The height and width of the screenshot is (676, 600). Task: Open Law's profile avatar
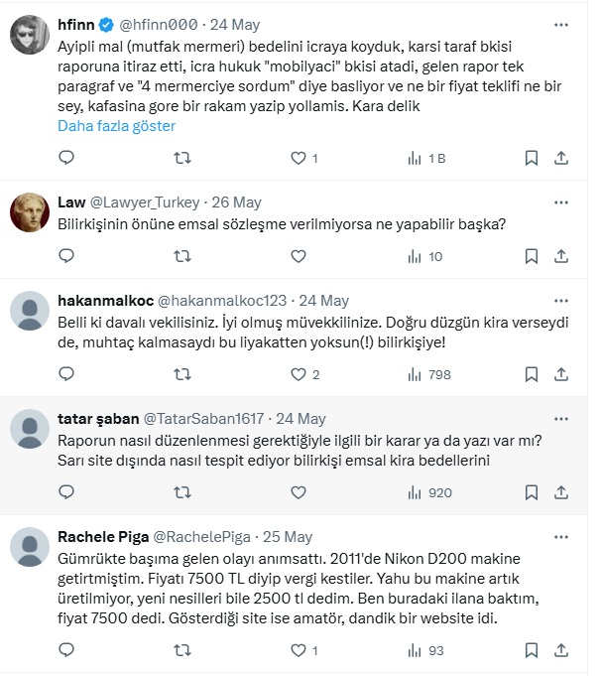click(x=29, y=211)
